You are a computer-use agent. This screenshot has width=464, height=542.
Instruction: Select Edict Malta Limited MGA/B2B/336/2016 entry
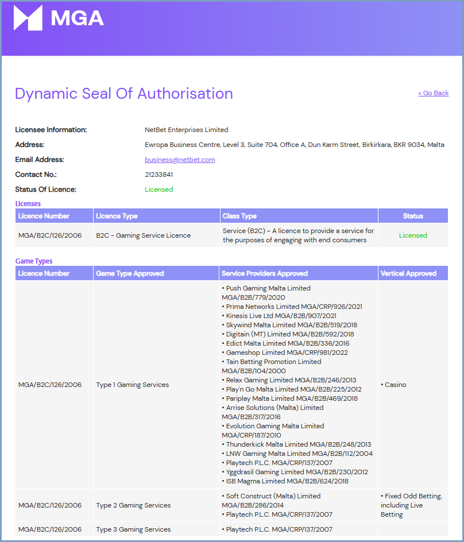[285, 343]
